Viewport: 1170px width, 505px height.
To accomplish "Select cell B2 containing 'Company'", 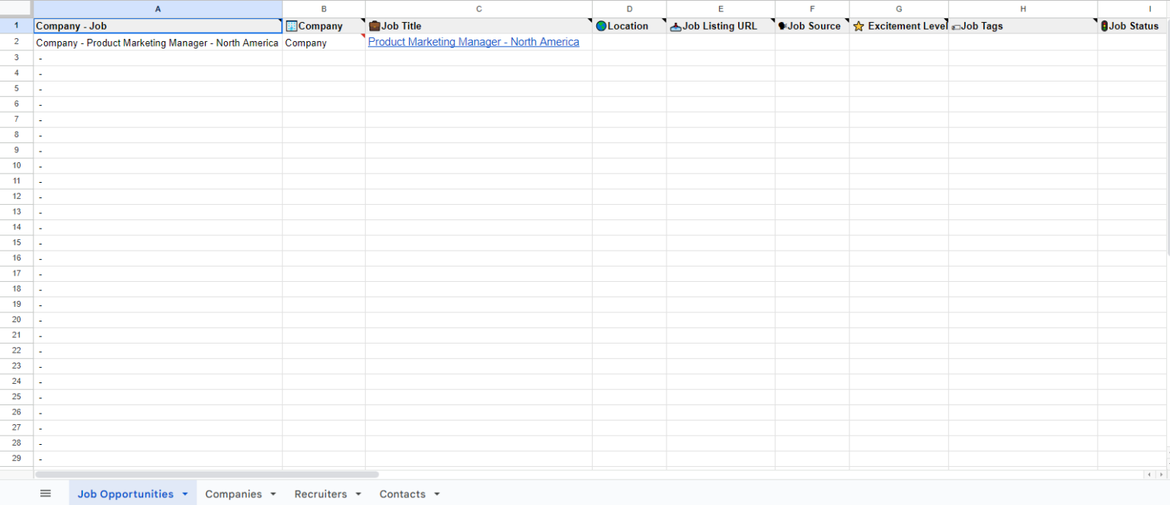I will tap(324, 43).
